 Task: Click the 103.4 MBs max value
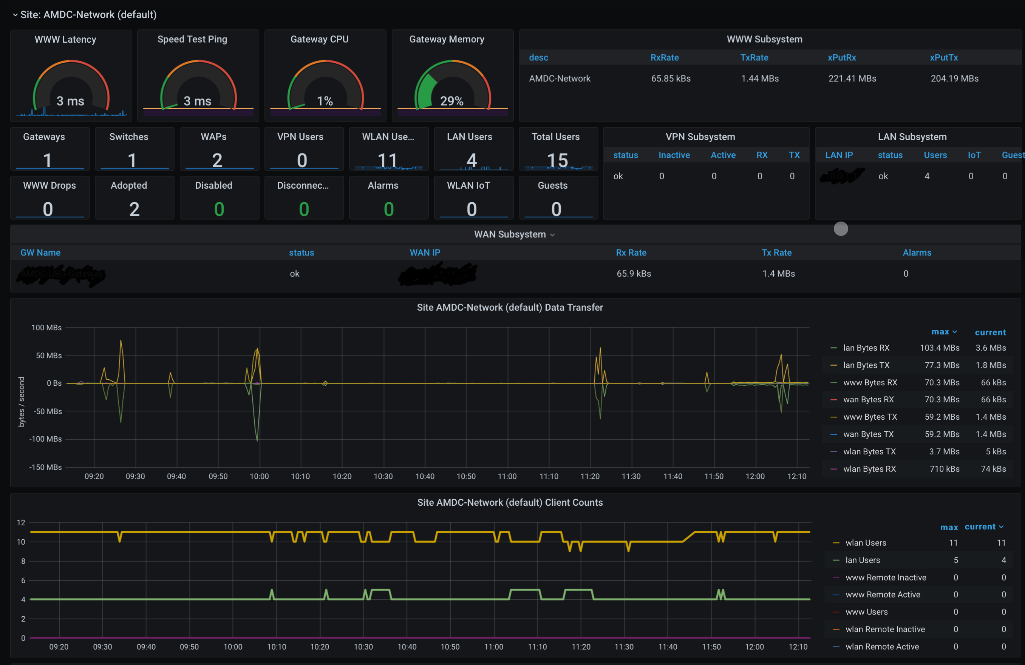pos(939,348)
